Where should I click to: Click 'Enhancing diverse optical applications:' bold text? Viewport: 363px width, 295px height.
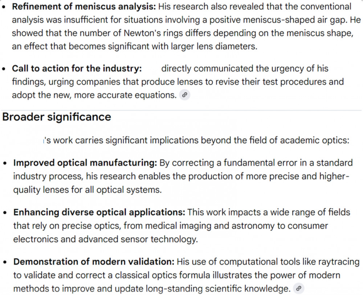point(99,212)
